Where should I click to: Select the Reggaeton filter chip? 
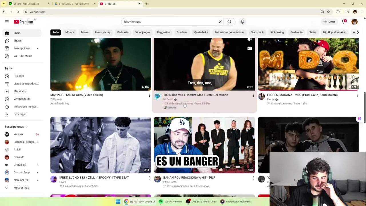(x=164, y=32)
